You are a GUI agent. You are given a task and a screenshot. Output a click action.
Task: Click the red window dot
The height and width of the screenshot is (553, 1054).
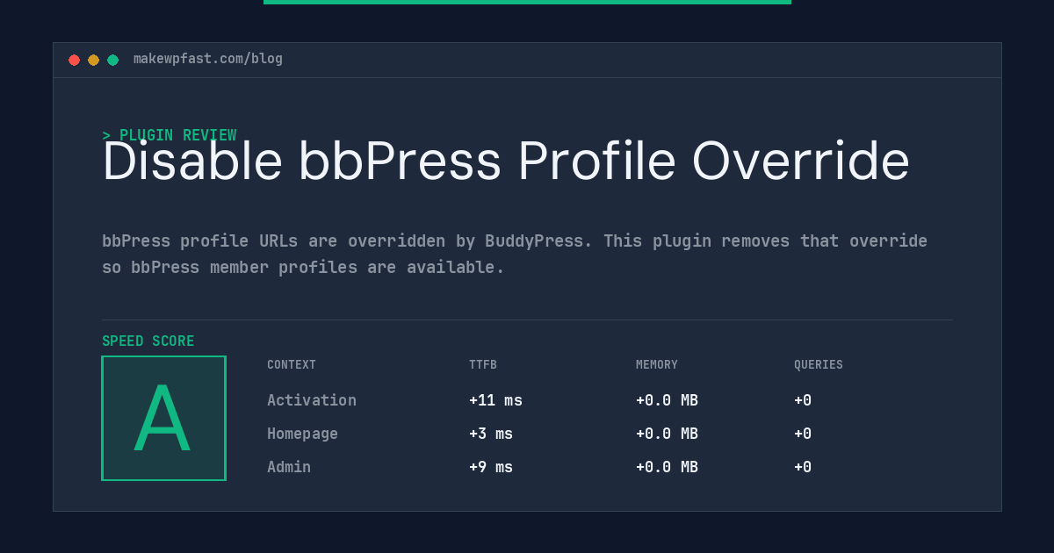[74, 60]
